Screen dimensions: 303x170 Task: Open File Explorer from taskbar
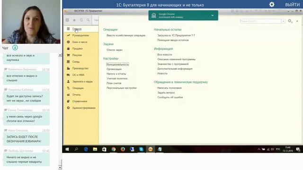point(95,149)
